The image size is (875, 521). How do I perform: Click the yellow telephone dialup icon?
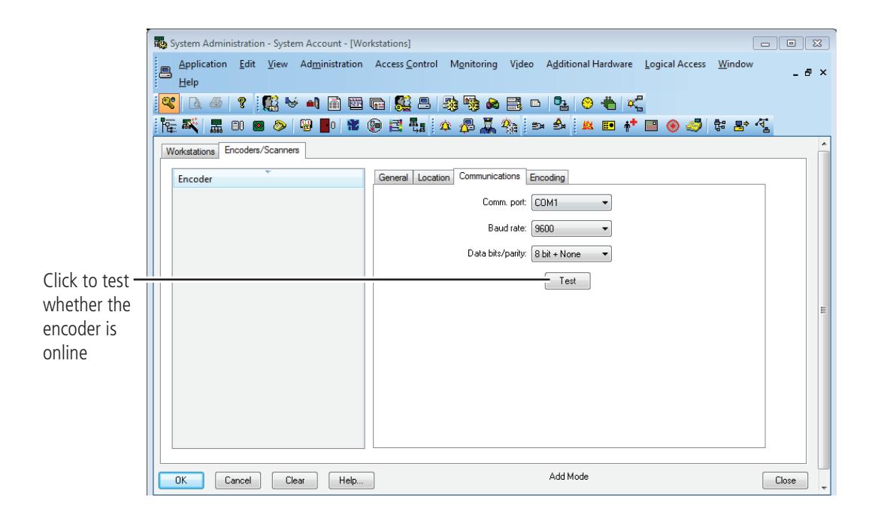click(x=280, y=126)
